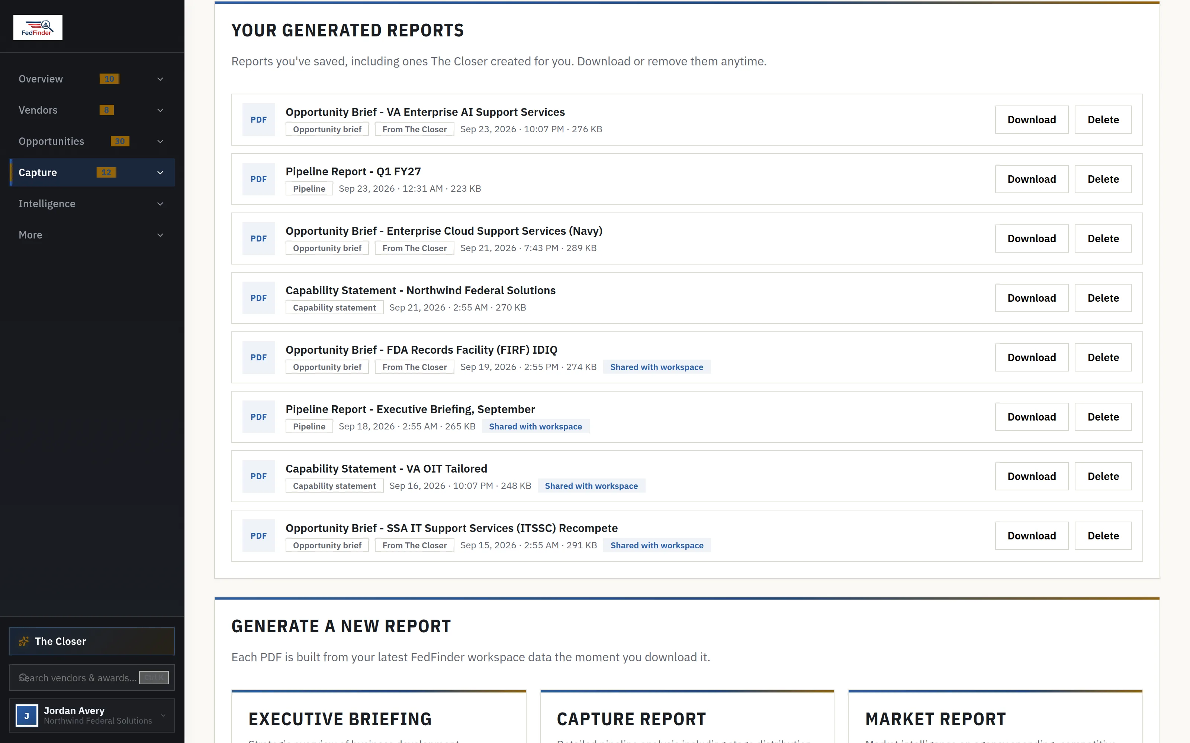Focus the Search vendors & awards field

[92, 678]
